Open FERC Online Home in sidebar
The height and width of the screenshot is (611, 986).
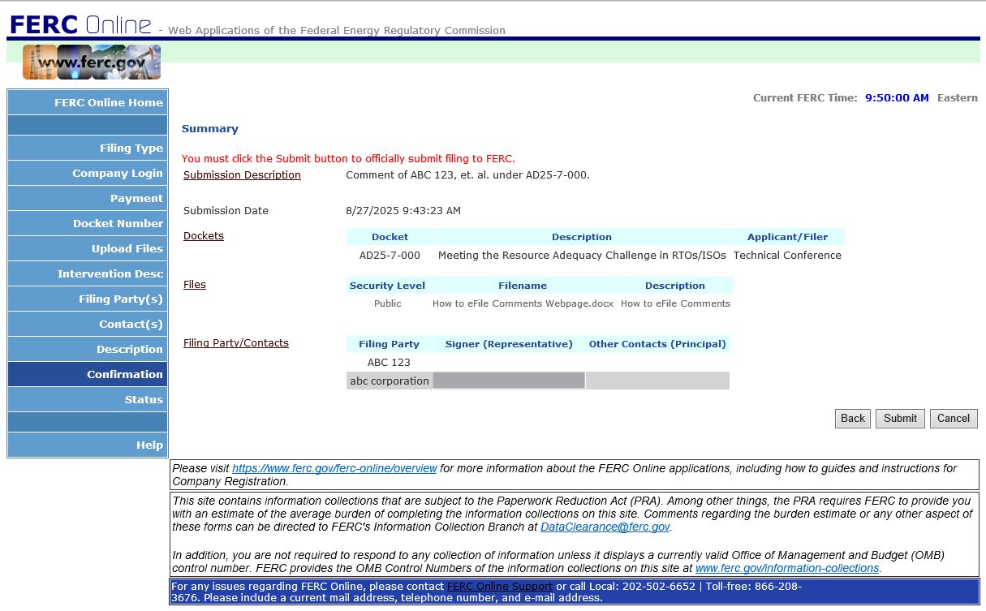88,102
